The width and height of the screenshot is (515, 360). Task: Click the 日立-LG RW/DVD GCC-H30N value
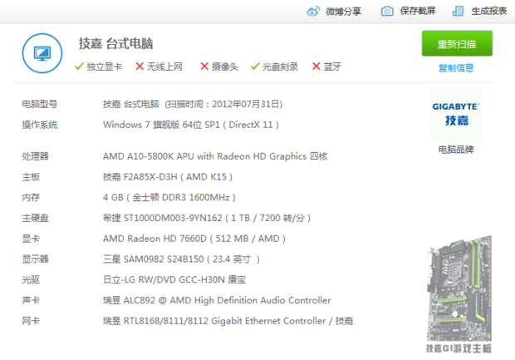point(174,280)
